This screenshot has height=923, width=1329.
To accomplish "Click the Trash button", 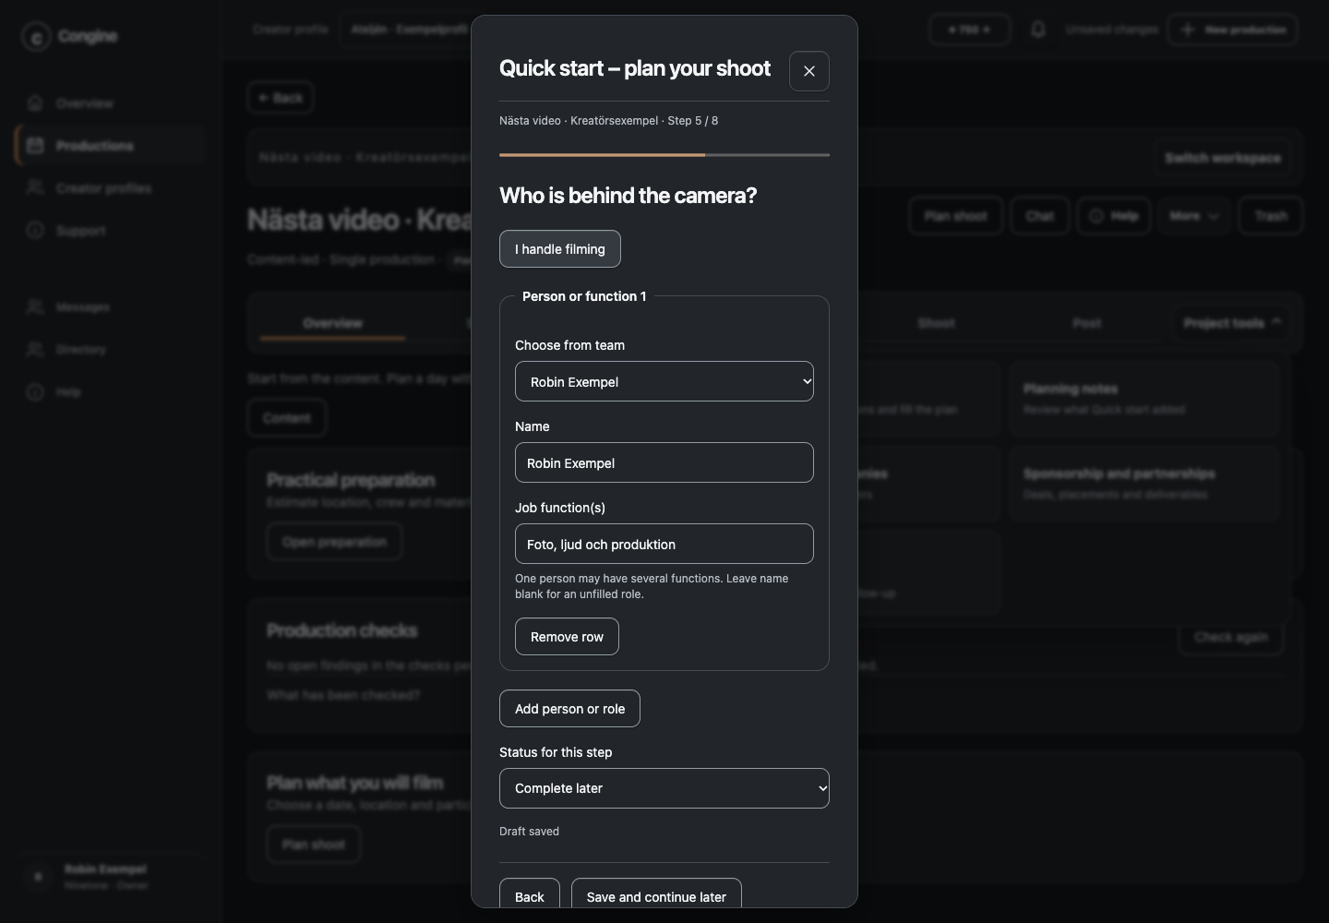I will pos(1270,216).
